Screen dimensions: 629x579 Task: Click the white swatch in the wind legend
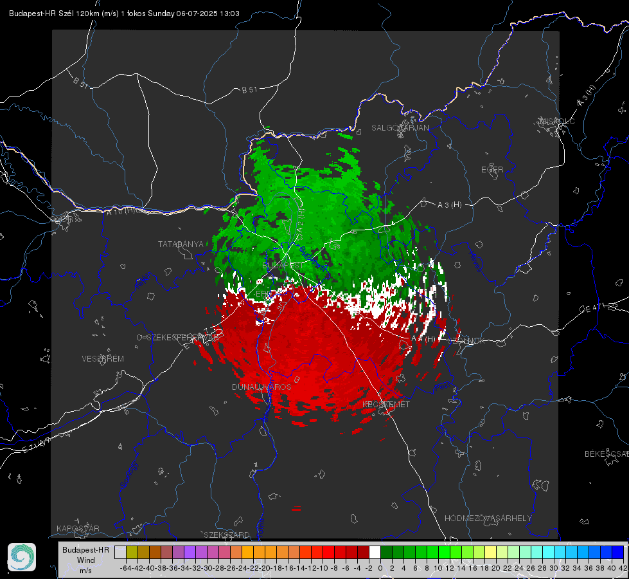(x=375, y=552)
